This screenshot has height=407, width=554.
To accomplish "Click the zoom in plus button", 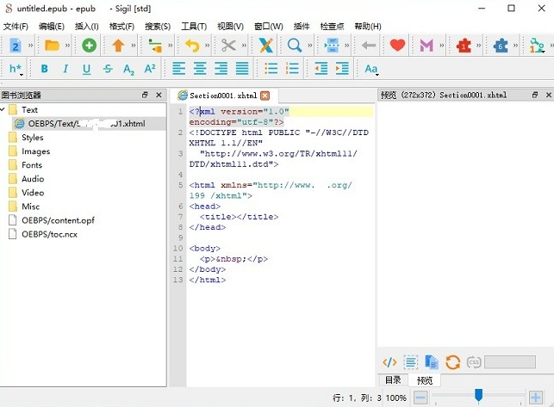I will [536, 398].
